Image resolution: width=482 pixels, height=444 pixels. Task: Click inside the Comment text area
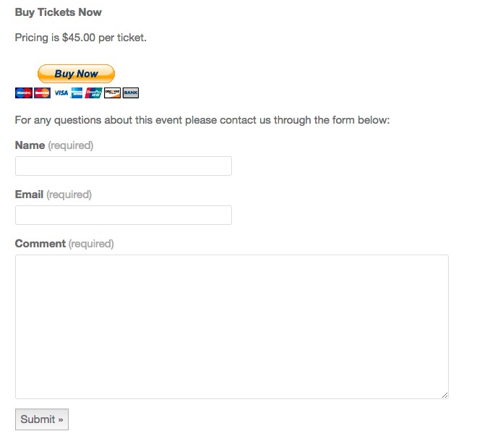pyautogui.click(x=231, y=326)
